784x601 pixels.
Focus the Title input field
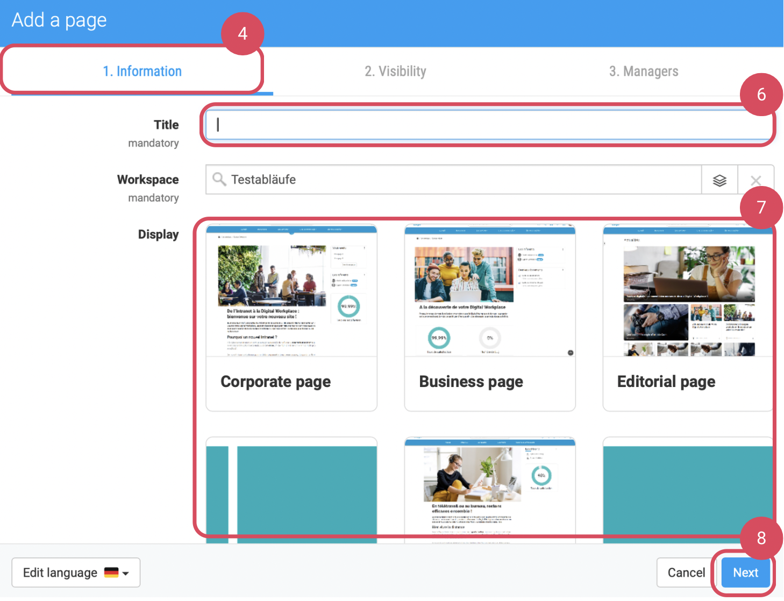point(489,125)
